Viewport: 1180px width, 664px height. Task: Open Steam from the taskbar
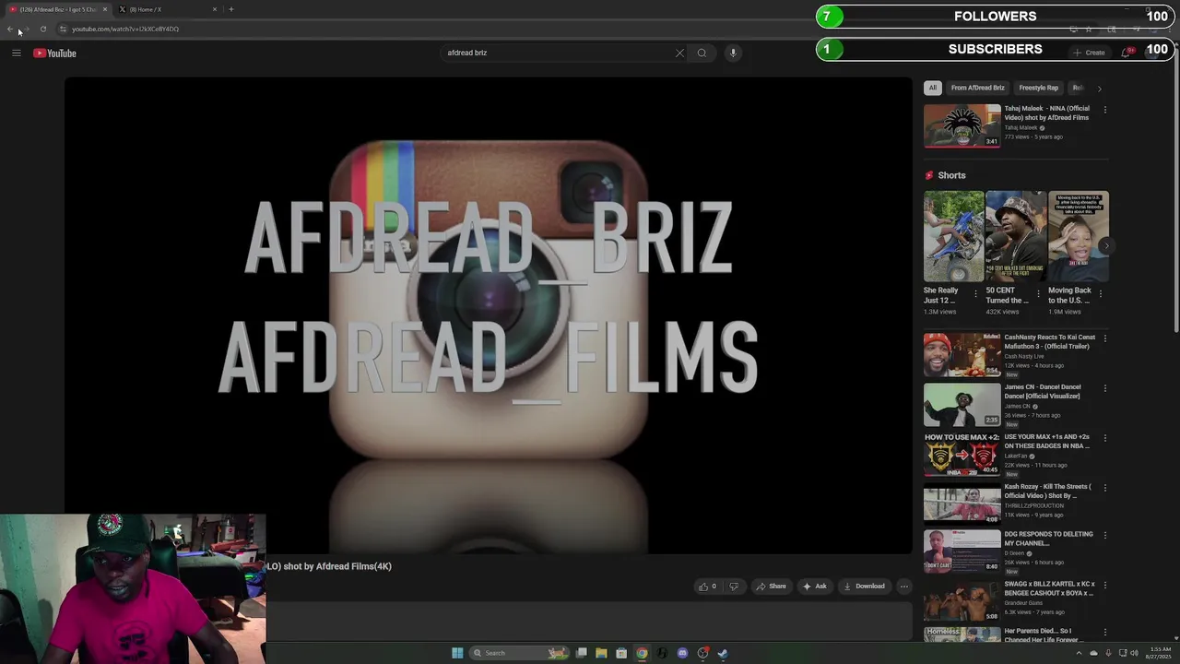point(723,653)
